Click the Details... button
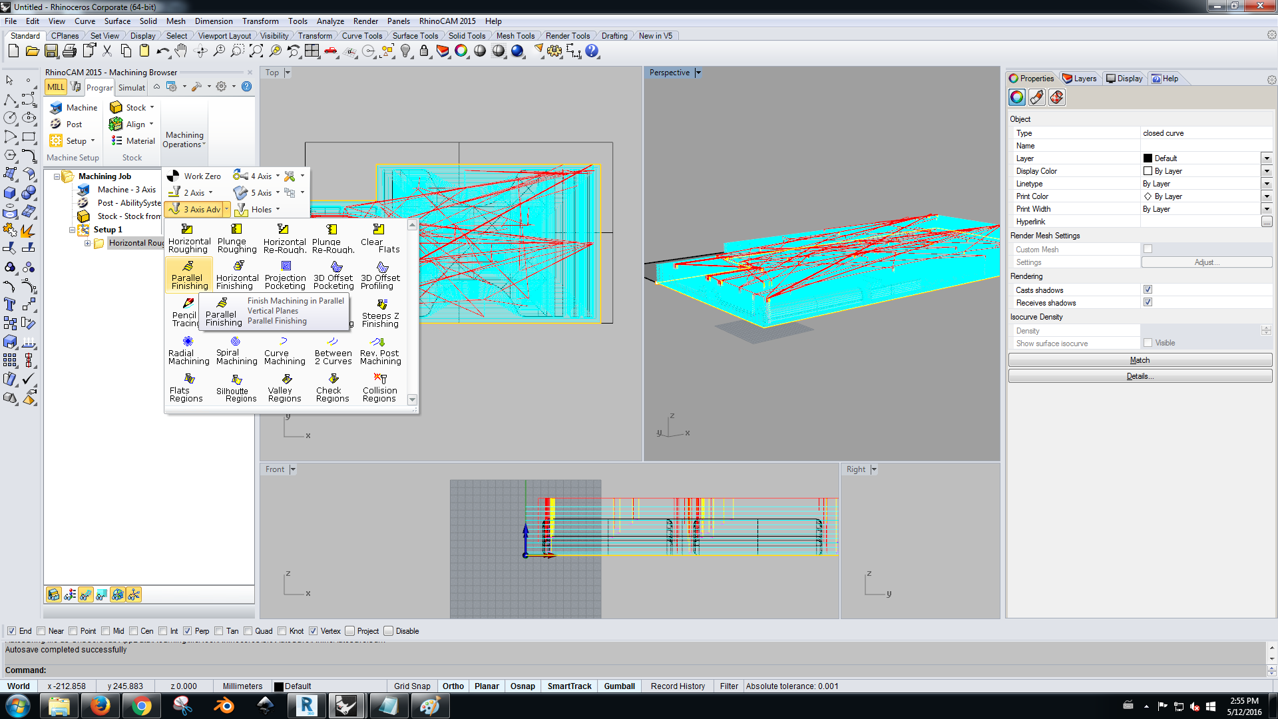 click(x=1140, y=376)
